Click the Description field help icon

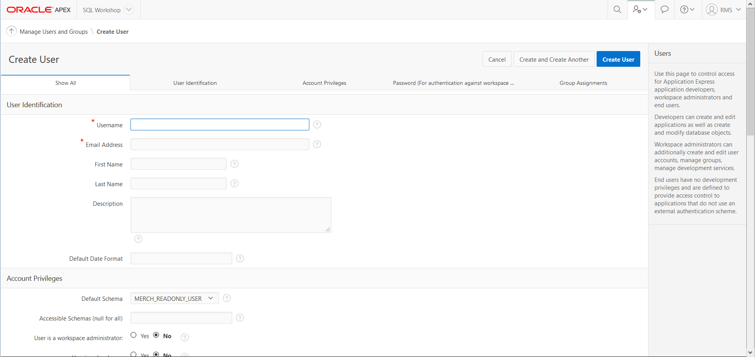(x=138, y=239)
